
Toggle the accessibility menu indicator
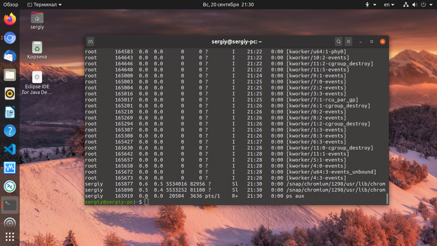pyautogui.click(x=368, y=5)
